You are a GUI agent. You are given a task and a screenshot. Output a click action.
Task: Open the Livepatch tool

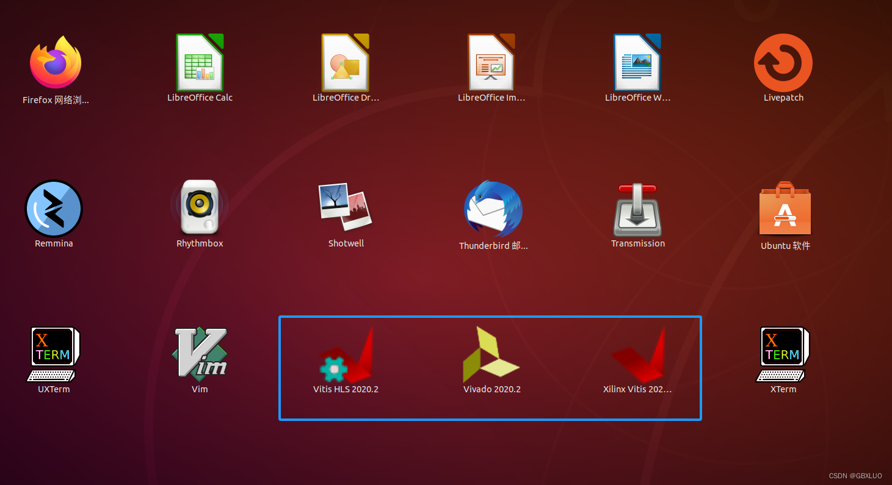click(783, 62)
